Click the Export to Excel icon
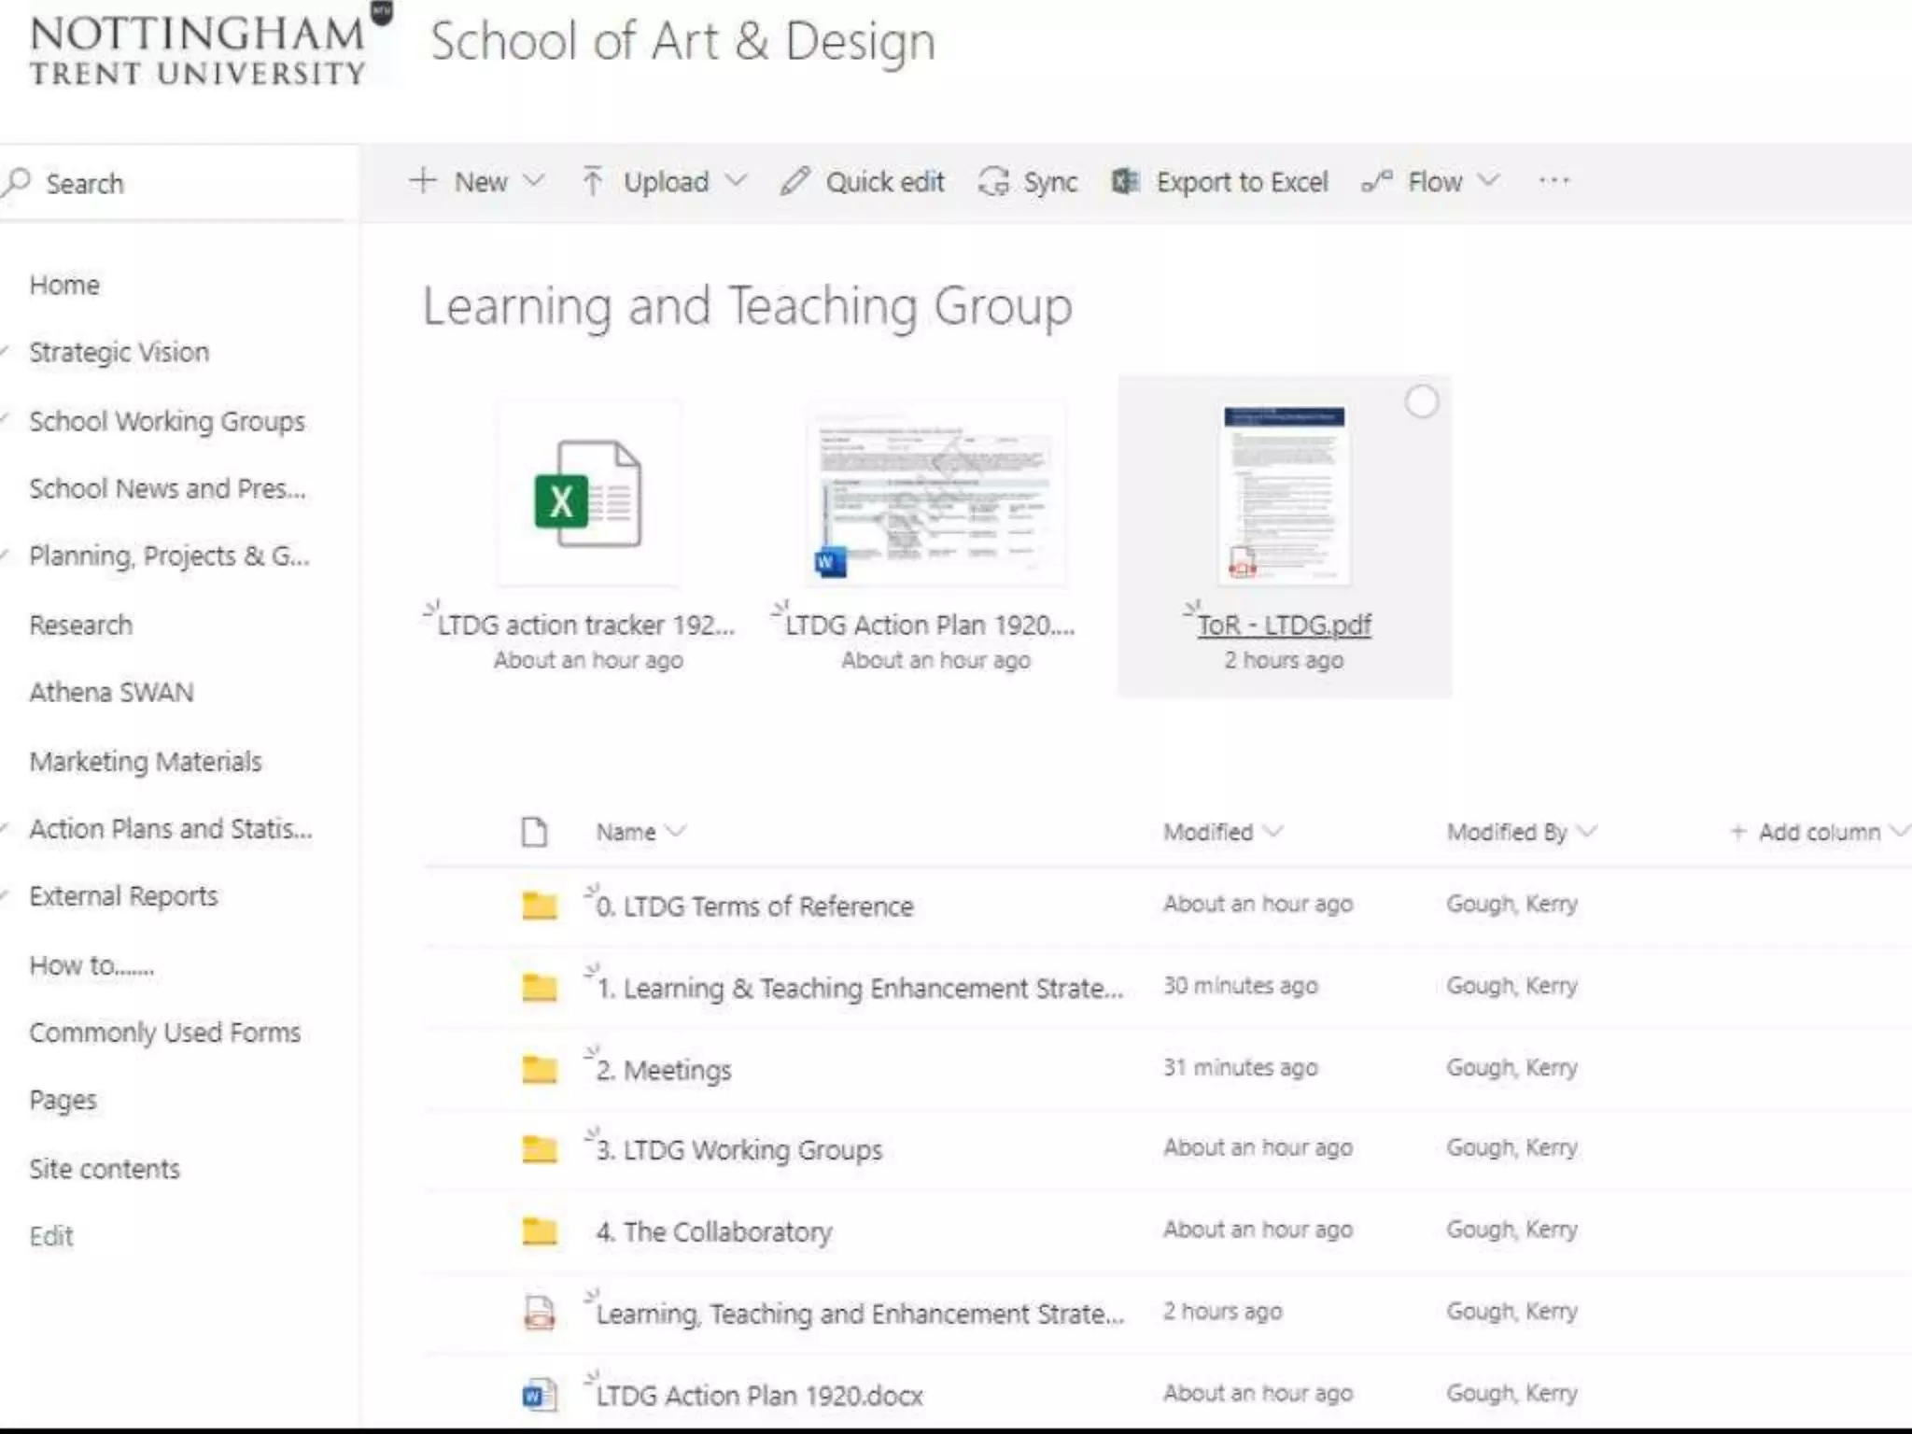Screen dimensions: 1912x1434 [1125, 181]
